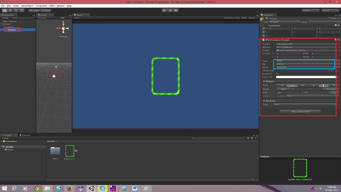Toggle pivot mode Center button
The image size is (341, 192).
34,10
